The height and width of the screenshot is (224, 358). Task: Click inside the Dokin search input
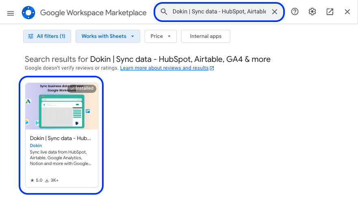click(x=219, y=11)
